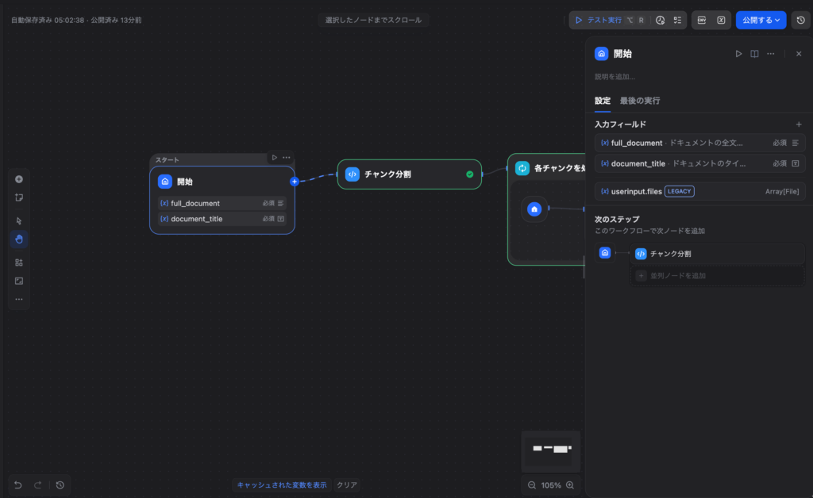Expand the 公開する publish dropdown
Viewport: 813px width, 498px height.
[x=761, y=20]
